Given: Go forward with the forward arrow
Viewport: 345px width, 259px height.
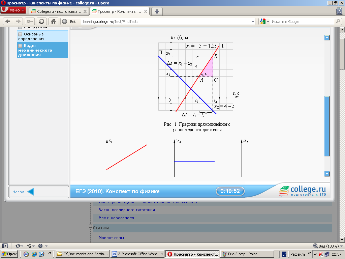Looking at the screenshot, I should (18, 21).
